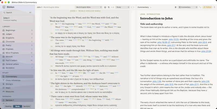Image resolution: width=217 pixels, height=109 pixels.
Task: Click the Strong's sidebar icon
Action: 4,84
